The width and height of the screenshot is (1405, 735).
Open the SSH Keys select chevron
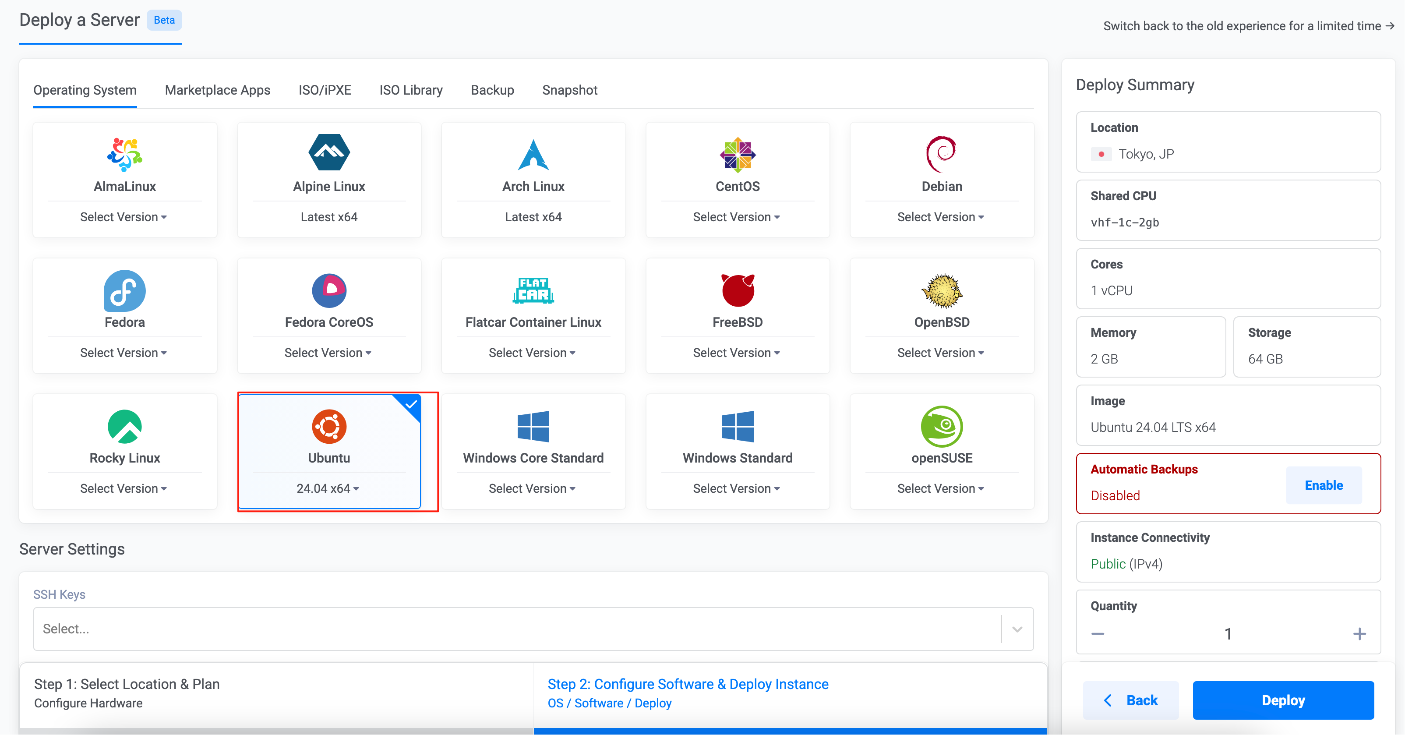(x=1017, y=629)
